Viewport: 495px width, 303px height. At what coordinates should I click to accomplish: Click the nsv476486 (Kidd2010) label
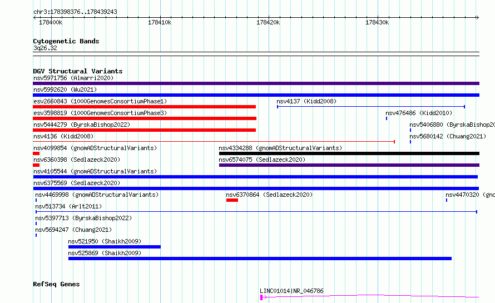pos(419,113)
